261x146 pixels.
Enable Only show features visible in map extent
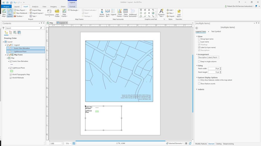click(199, 80)
